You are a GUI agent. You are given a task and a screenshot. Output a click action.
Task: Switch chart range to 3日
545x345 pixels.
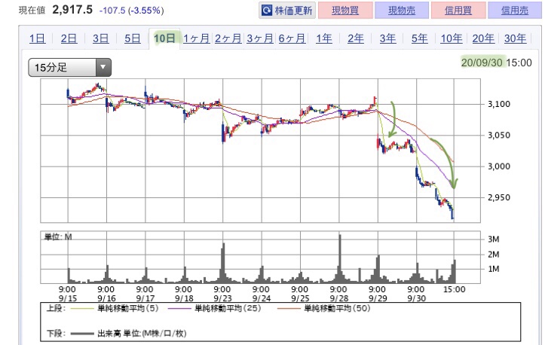pyautogui.click(x=101, y=38)
